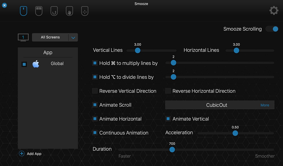Open the grab hand mouse icon tab
The height and width of the screenshot is (166, 283).
click(x=70, y=11)
